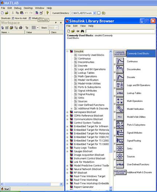Click the Simulink icon in MATLAB toolbar
Image resolution: width=157 pixels, height=192 pixels.
[37, 13]
